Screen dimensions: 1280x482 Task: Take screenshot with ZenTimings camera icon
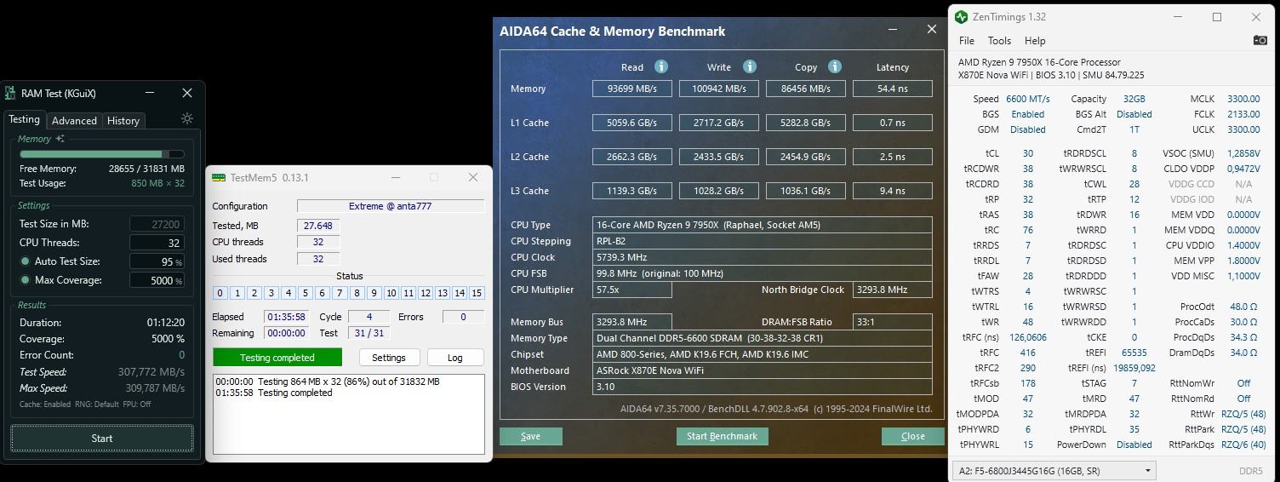[x=1260, y=40]
